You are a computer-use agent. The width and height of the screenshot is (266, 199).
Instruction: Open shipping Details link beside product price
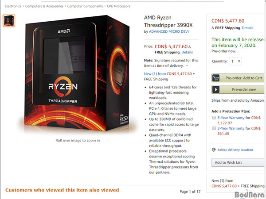tap(187, 52)
